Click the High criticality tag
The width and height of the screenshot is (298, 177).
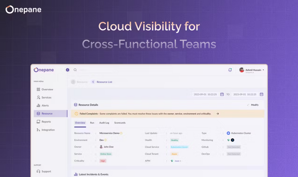103,161
